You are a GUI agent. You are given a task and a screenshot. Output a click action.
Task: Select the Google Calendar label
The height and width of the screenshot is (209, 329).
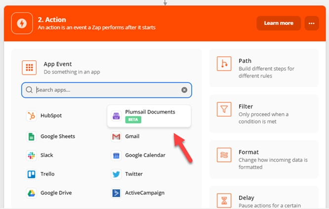(x=145, y=155)
